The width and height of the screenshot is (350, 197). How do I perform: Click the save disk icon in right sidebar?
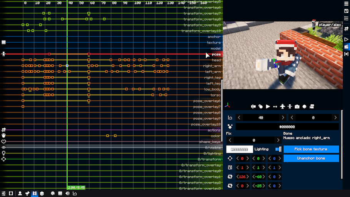click(x=346, y=11)
